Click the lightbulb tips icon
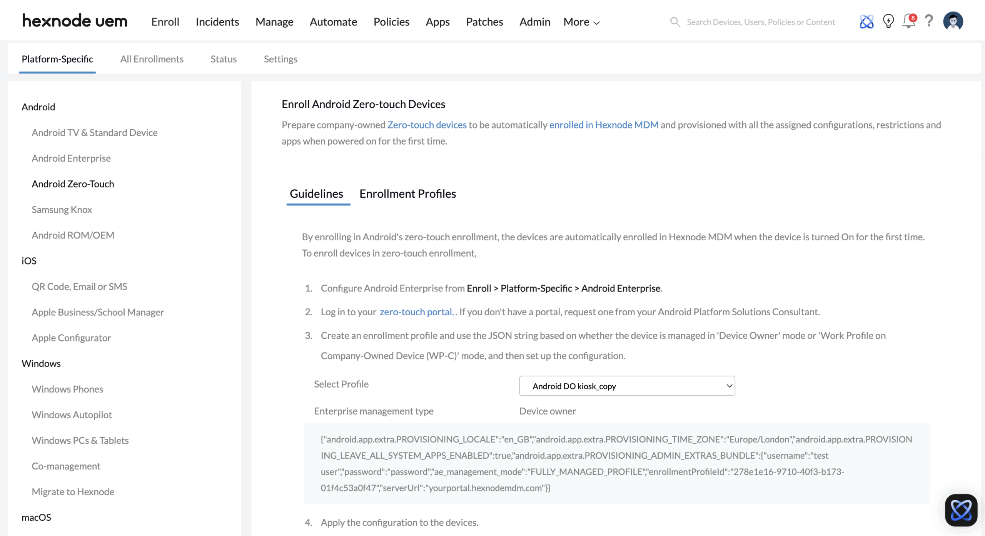The image size is (985, 536). (888, 22)
